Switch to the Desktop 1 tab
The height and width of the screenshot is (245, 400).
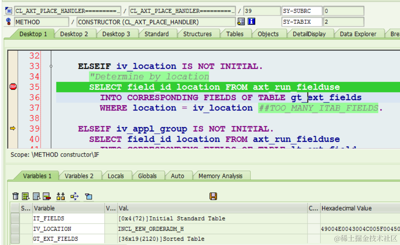click(33, 34)
